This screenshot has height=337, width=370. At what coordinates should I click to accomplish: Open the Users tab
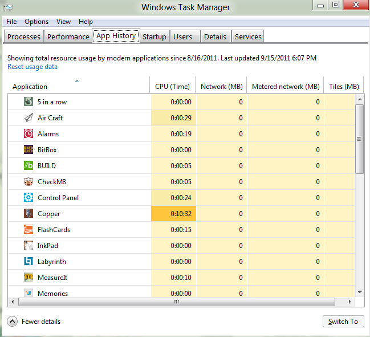click(185, 36)
